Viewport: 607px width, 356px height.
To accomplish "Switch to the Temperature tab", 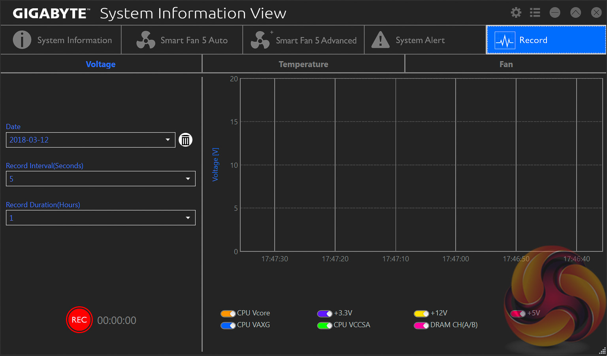I will (303, 64).
